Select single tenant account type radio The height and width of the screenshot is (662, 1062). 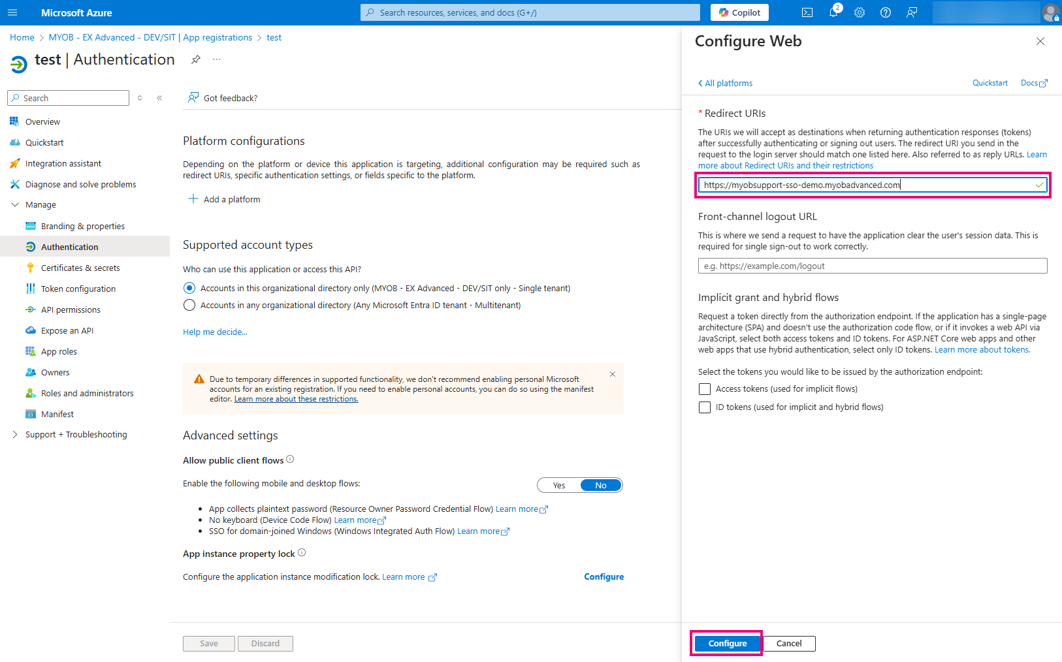(x=189, y=288)
